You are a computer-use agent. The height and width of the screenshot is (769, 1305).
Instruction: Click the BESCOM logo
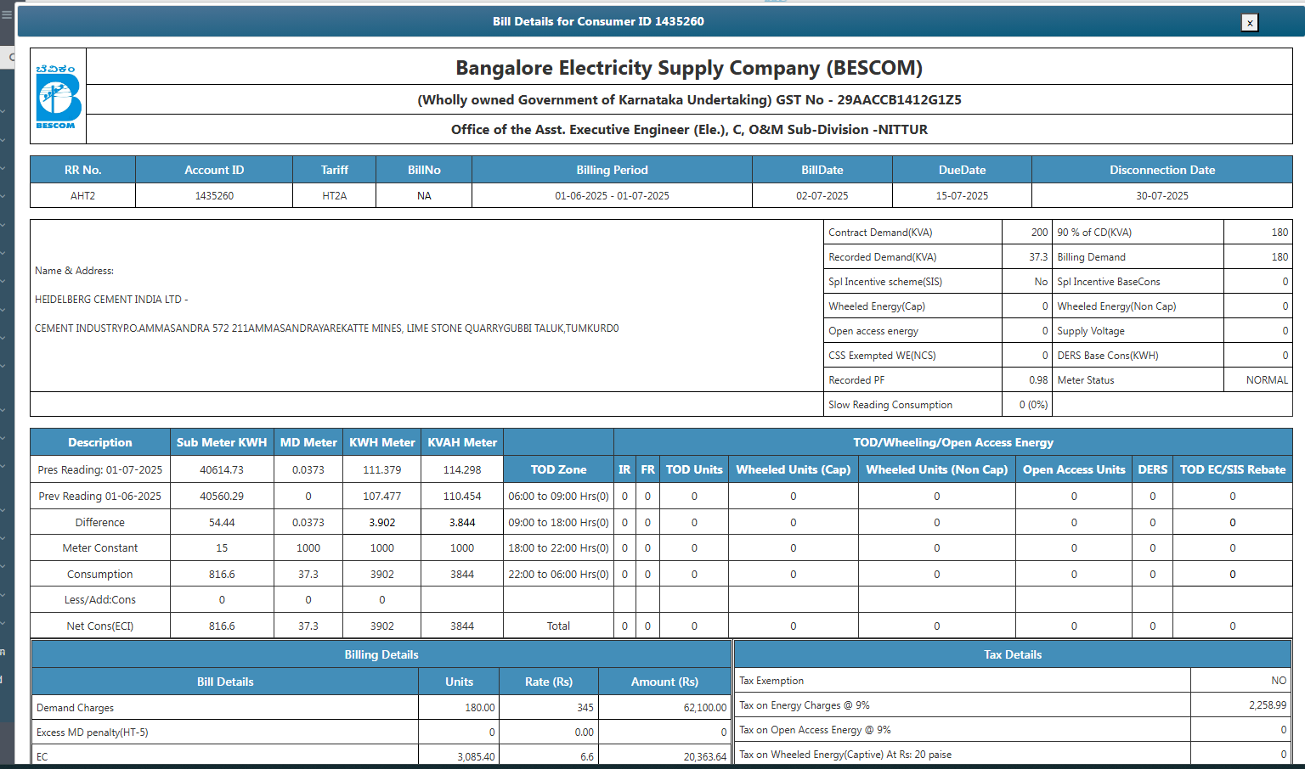coord(58,96)
